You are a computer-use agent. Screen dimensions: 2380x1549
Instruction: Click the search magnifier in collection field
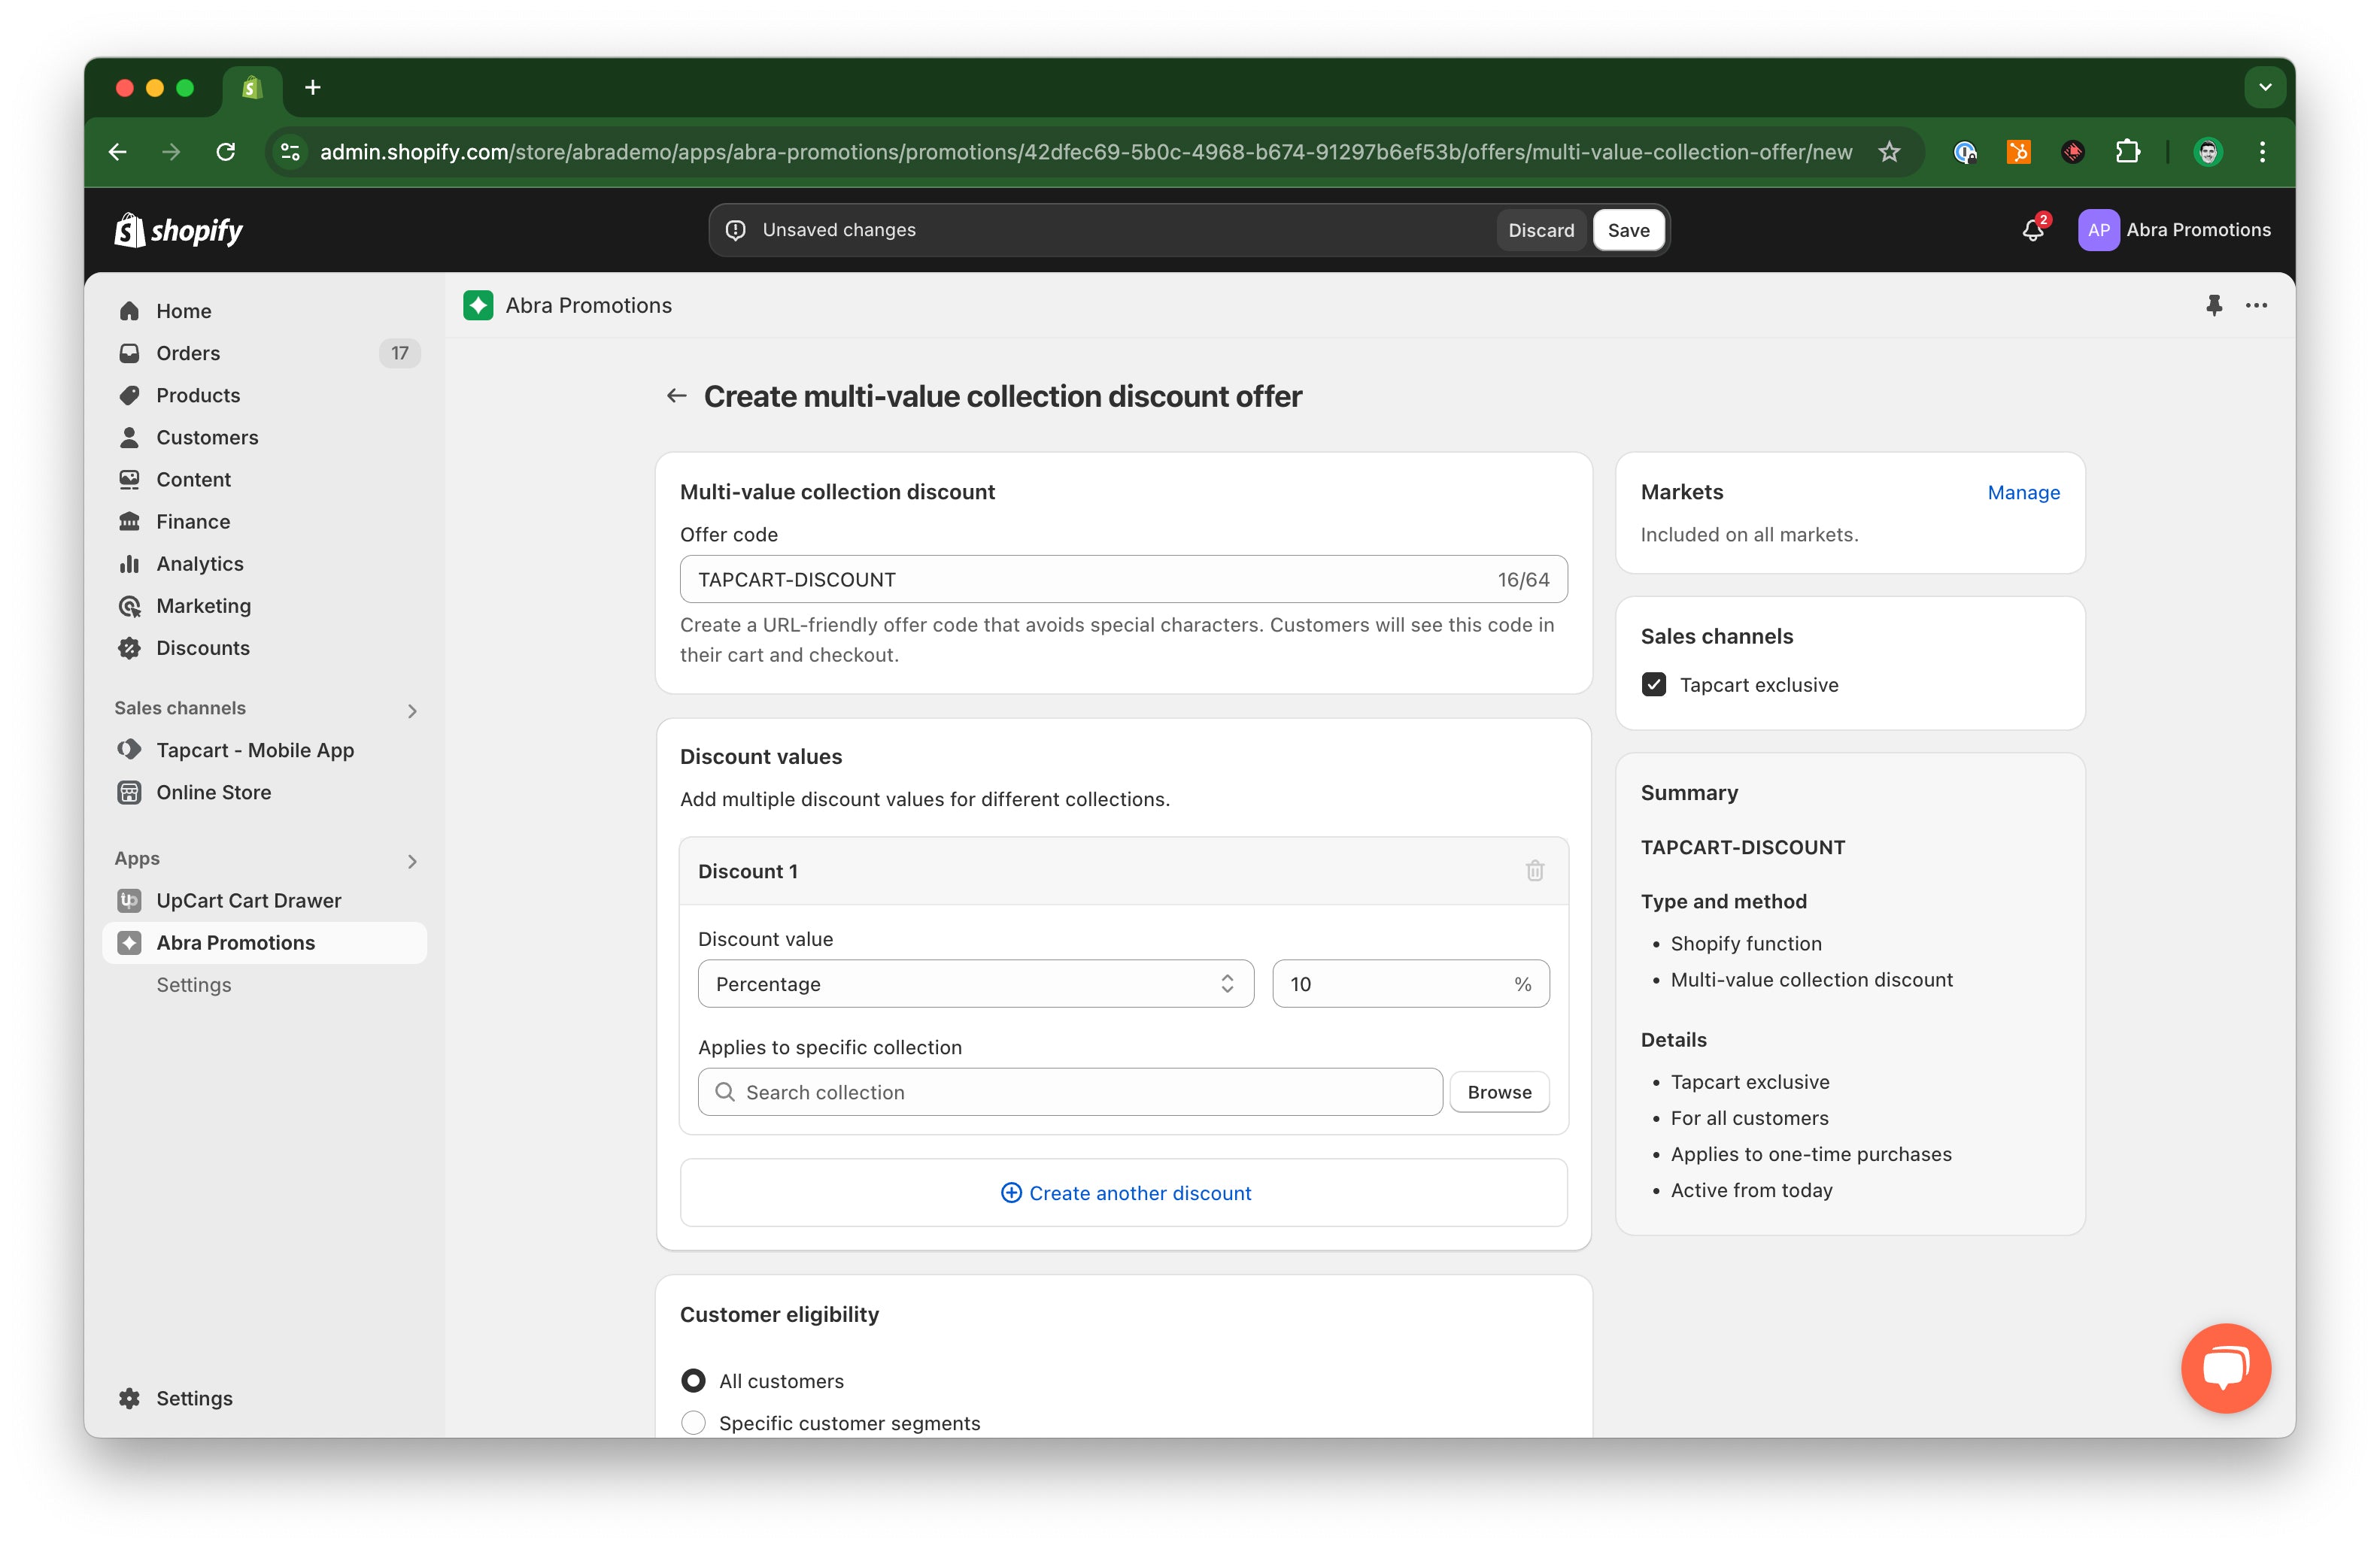point(725,1093)
